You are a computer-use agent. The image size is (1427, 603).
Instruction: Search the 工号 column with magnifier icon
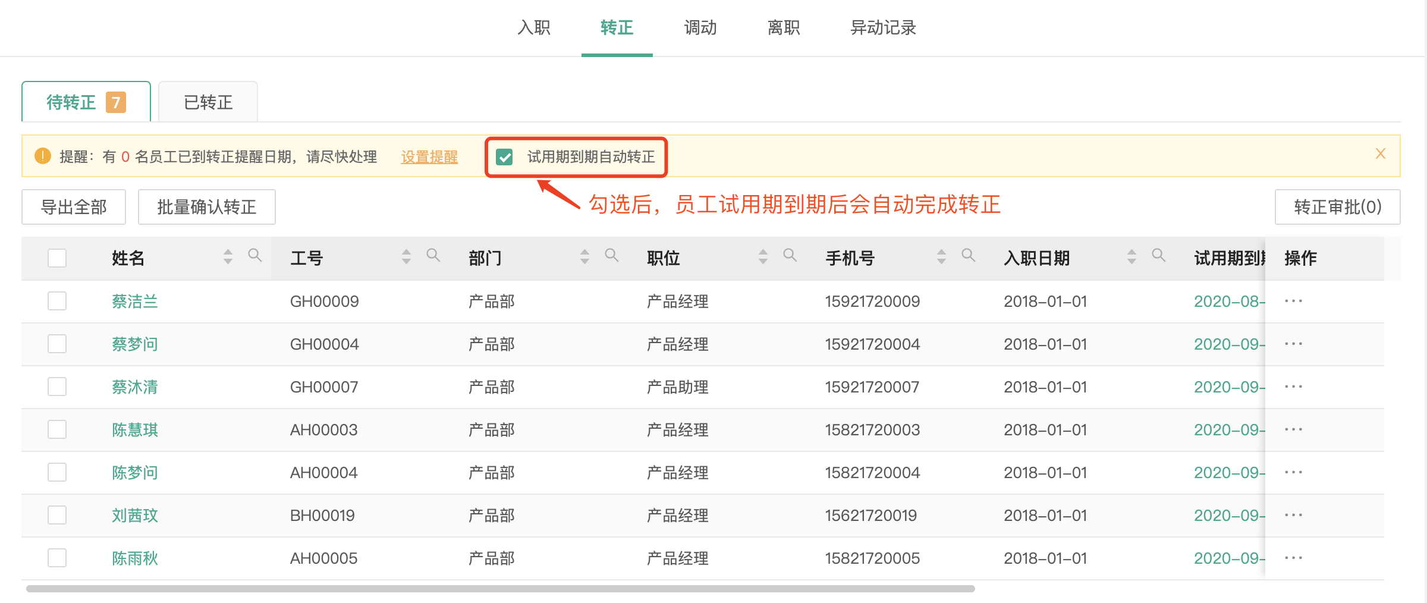(433, 256)
